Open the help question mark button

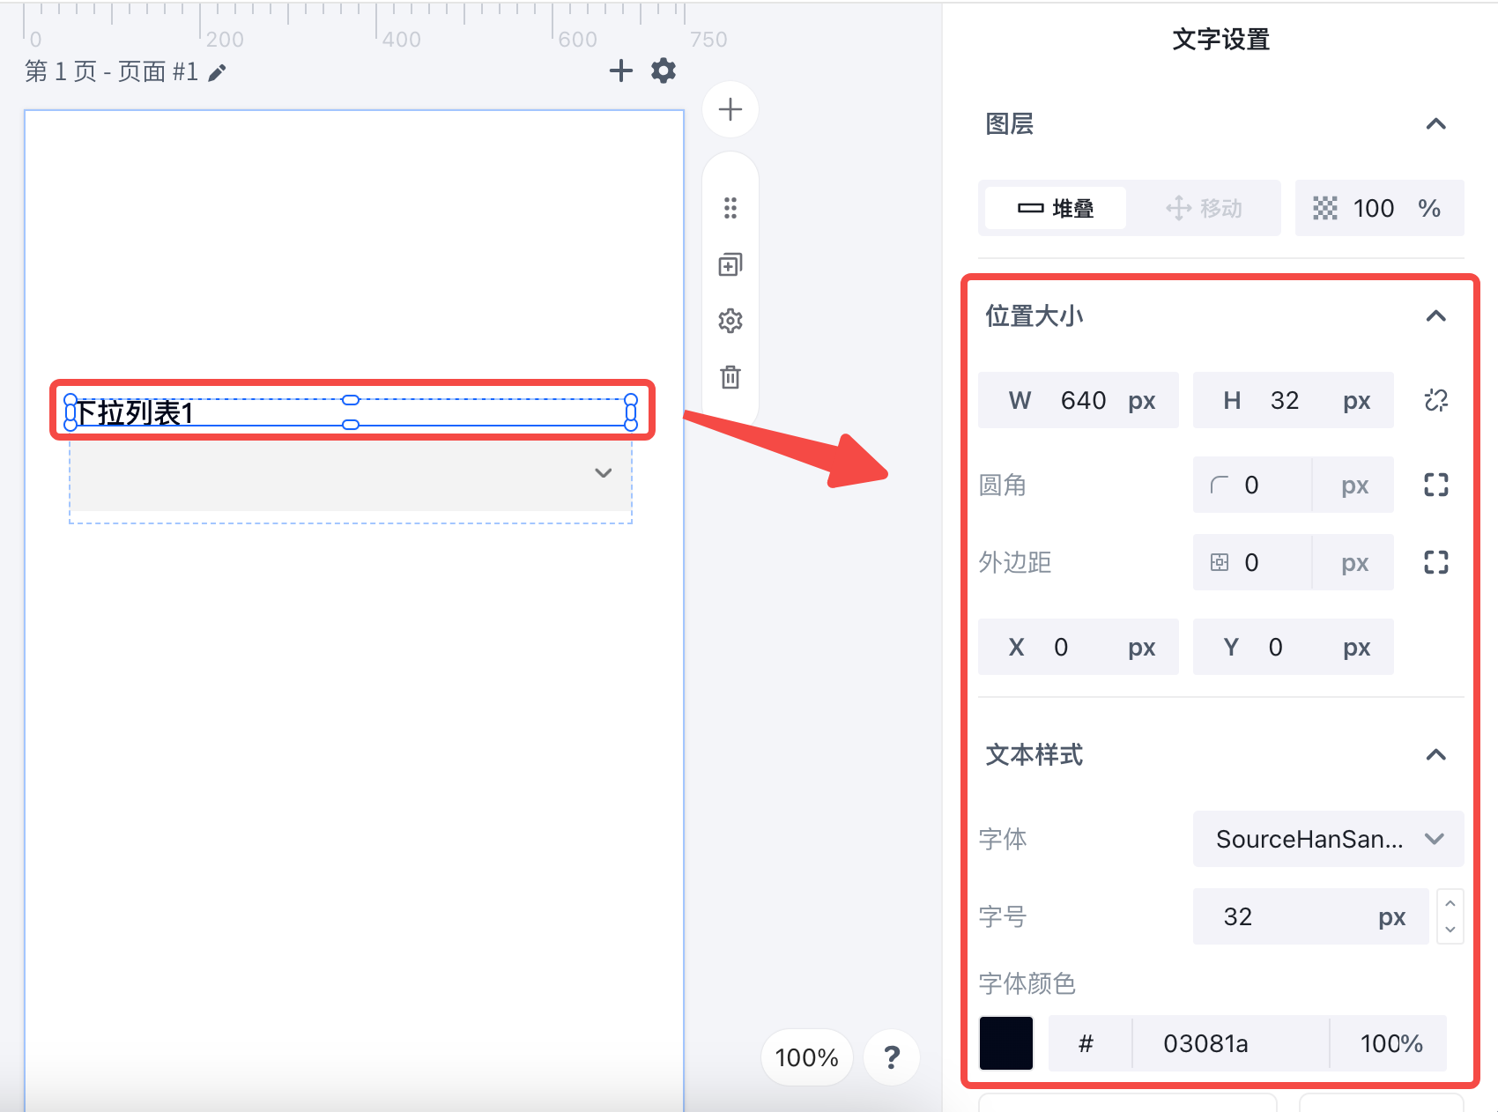(892, 1056)
